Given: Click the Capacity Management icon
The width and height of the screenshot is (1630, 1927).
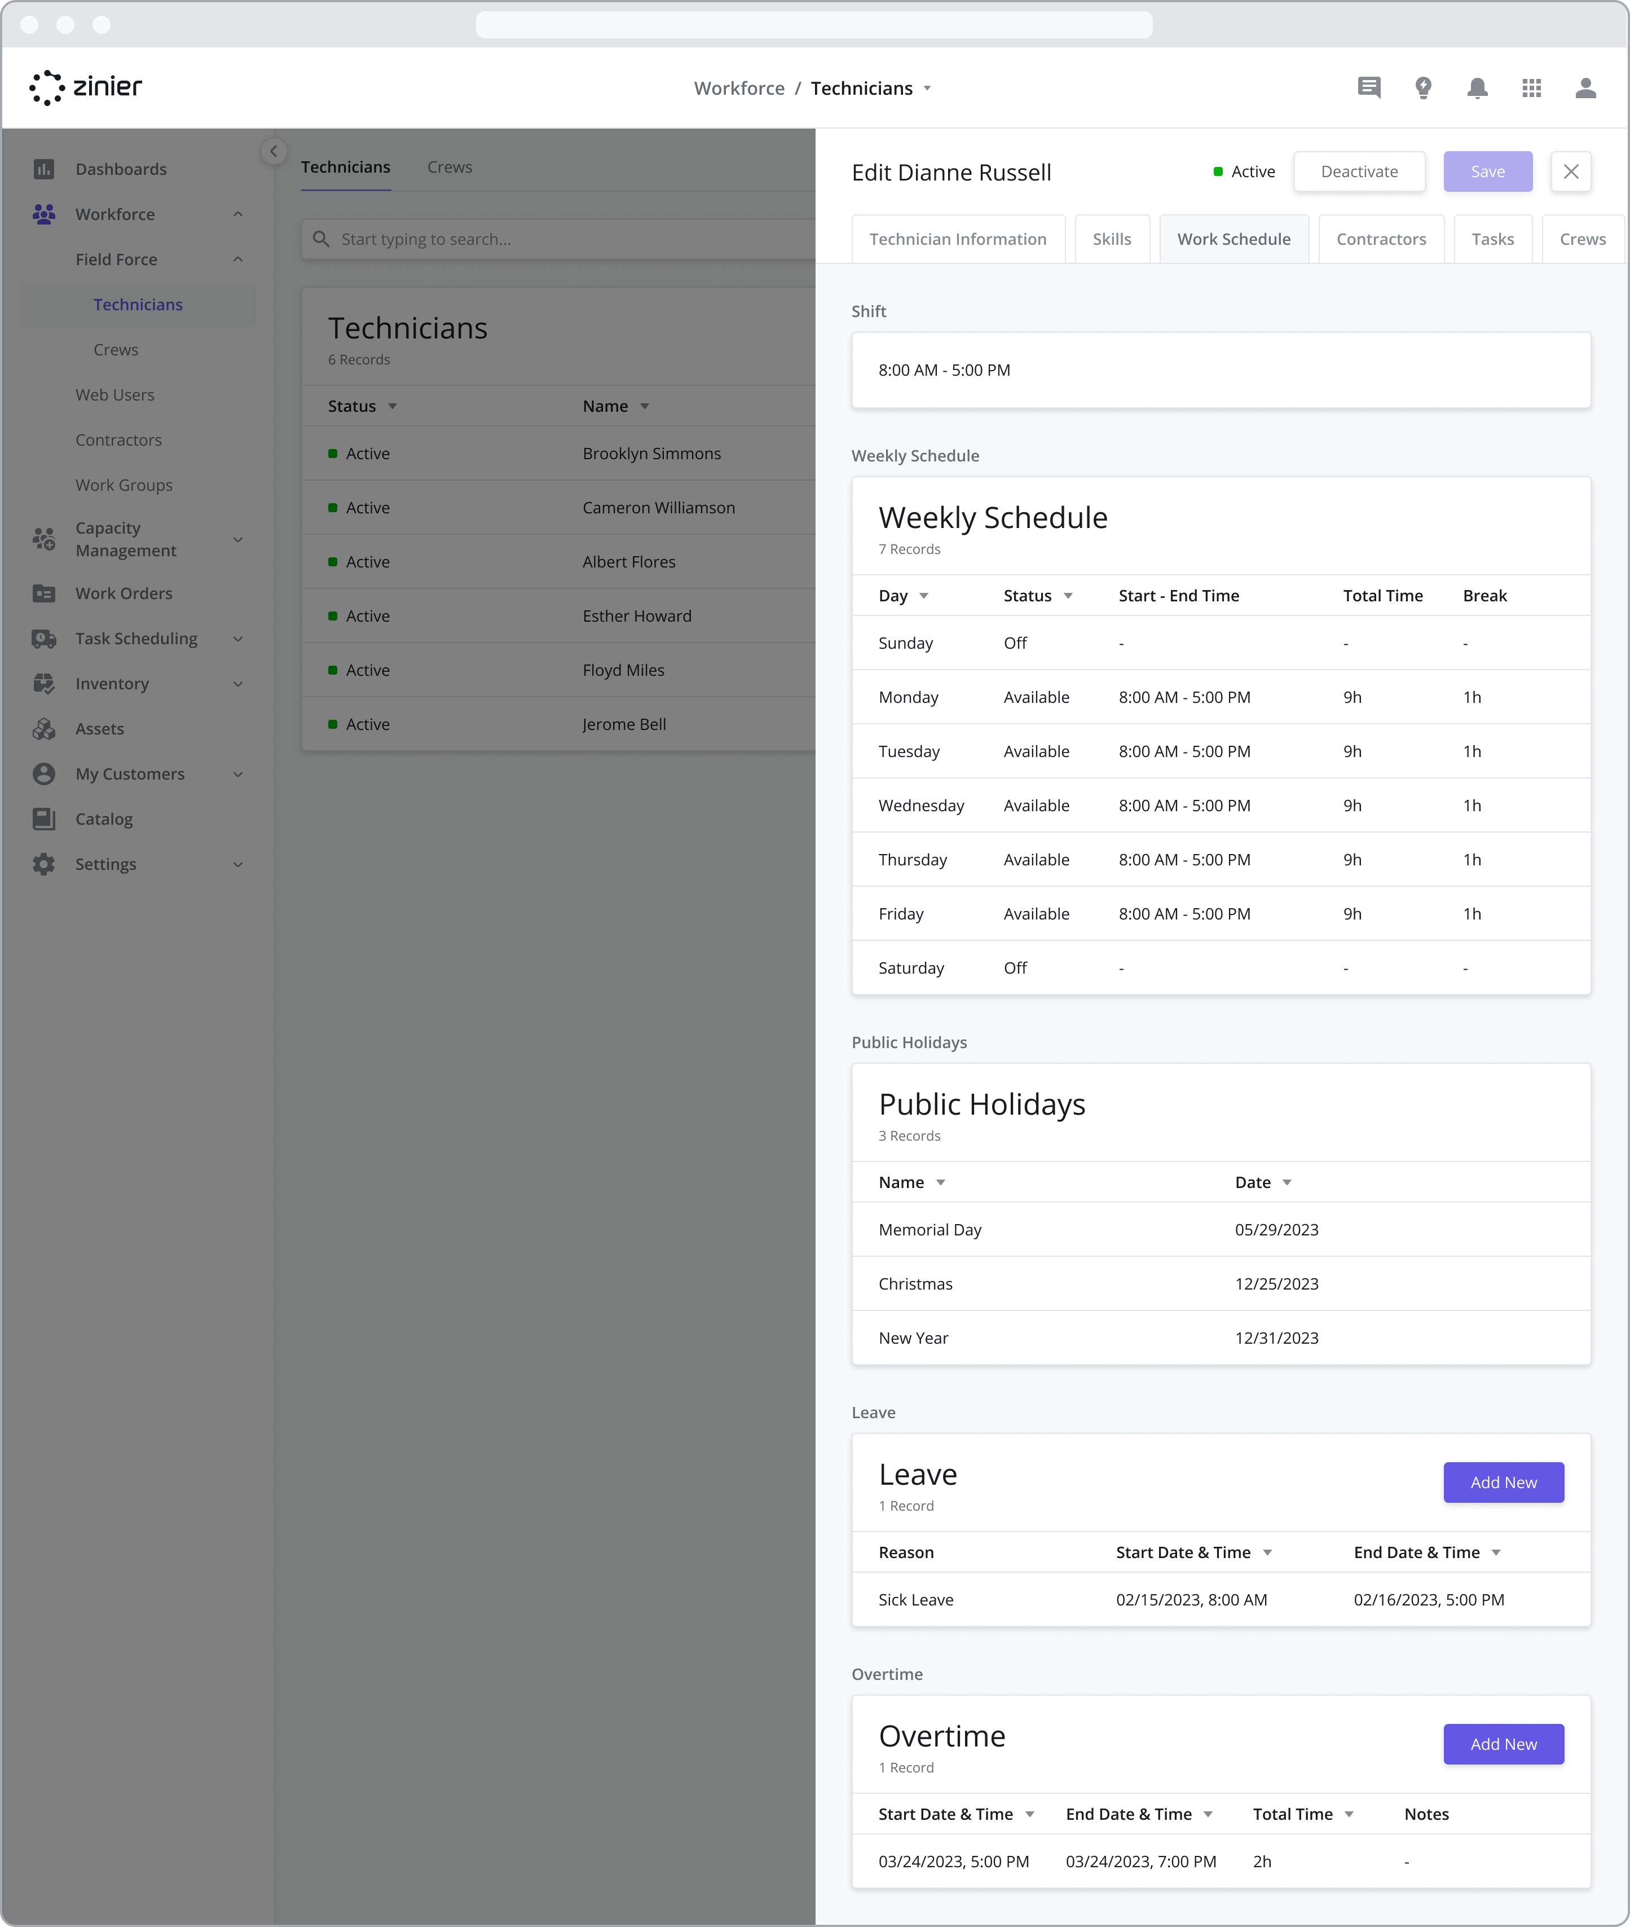Looking at the screenshot, I should (43, 539).
